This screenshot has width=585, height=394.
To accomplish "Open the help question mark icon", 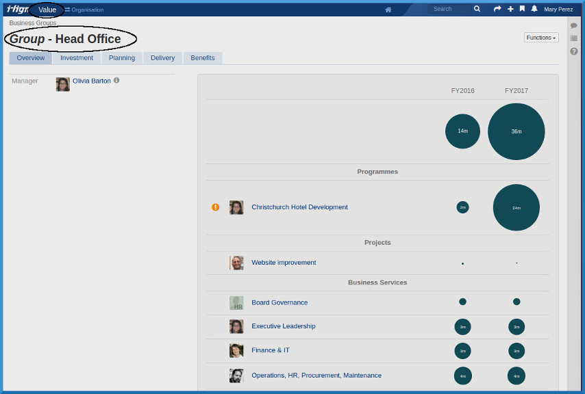I will pos(574,51).
